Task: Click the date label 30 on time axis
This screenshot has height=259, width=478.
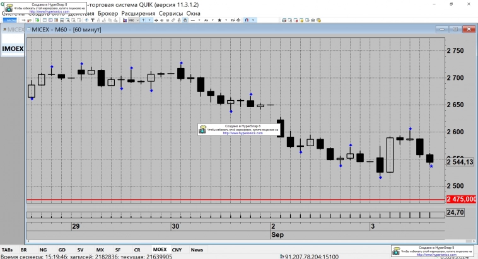Action: 175,226
